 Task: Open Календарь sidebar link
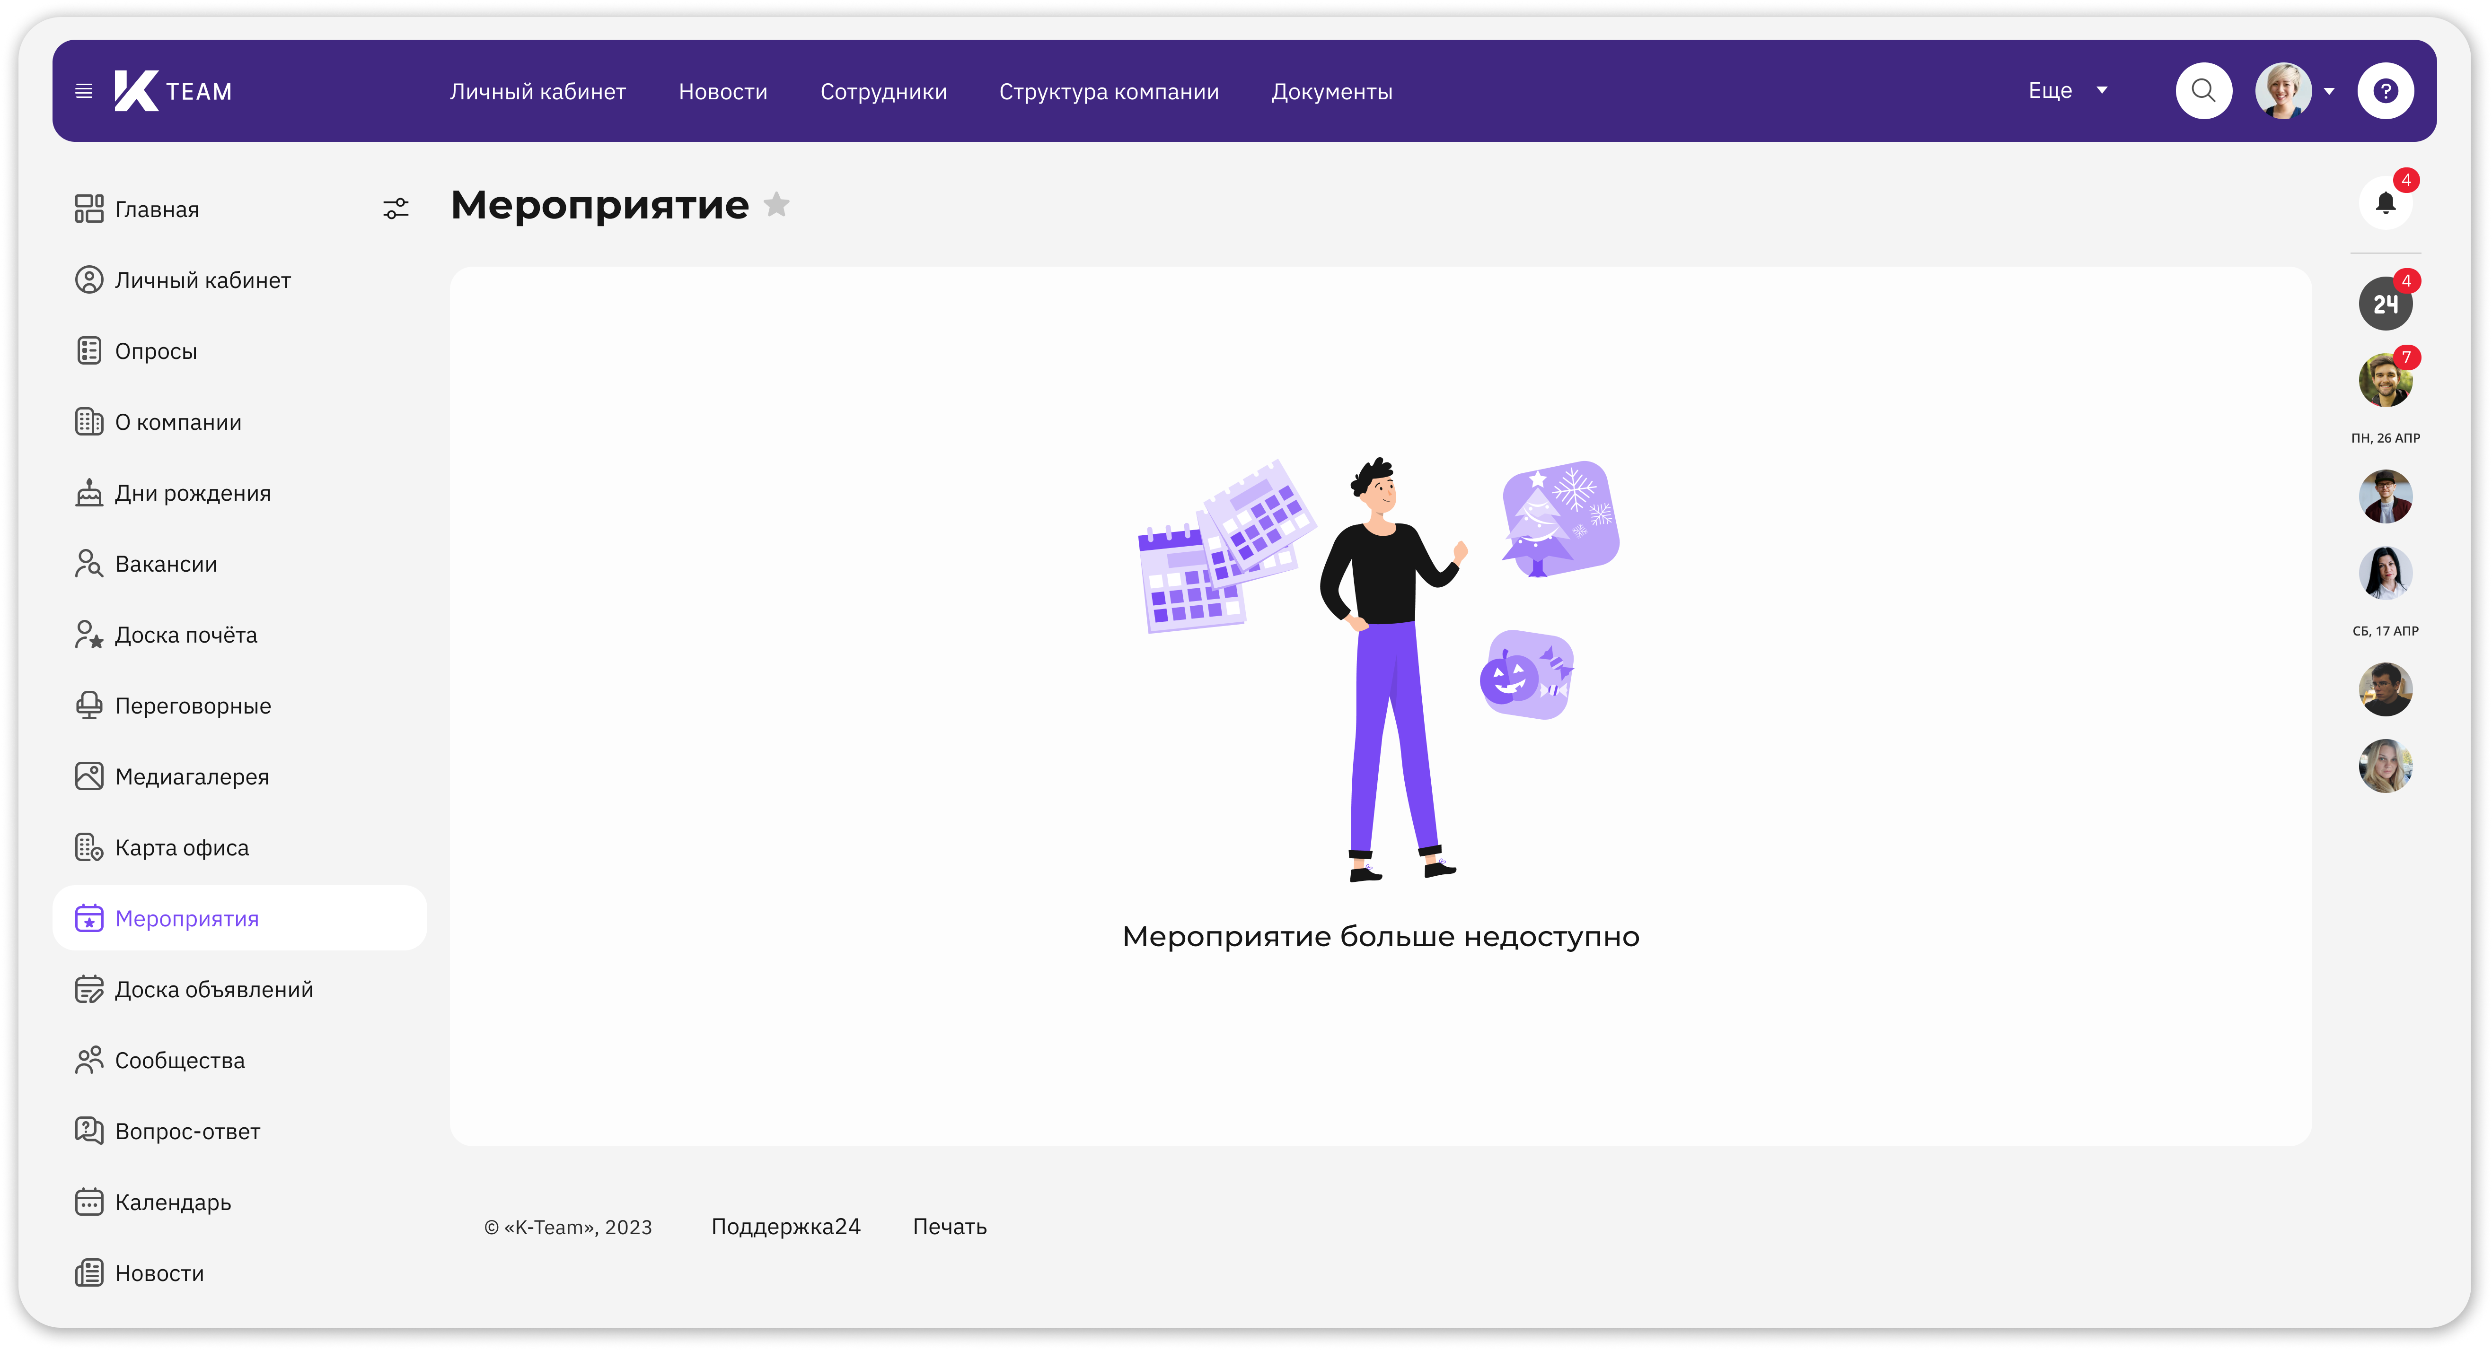172,1203
